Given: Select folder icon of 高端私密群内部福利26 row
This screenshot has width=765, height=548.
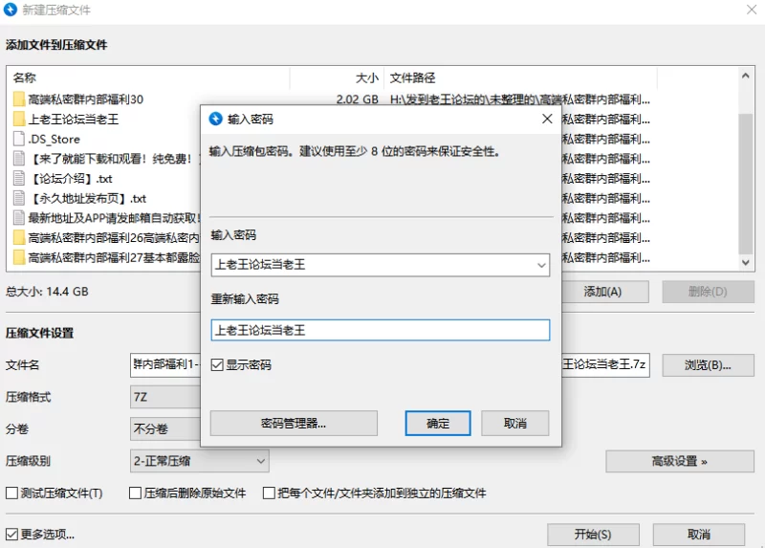Looking at the screenshot, I should click(x=19, y=237).
